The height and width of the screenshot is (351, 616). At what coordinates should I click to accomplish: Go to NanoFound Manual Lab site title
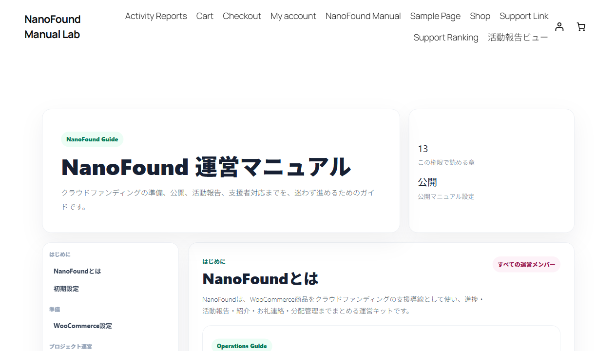pyautogui.click(x=53, y=27)
